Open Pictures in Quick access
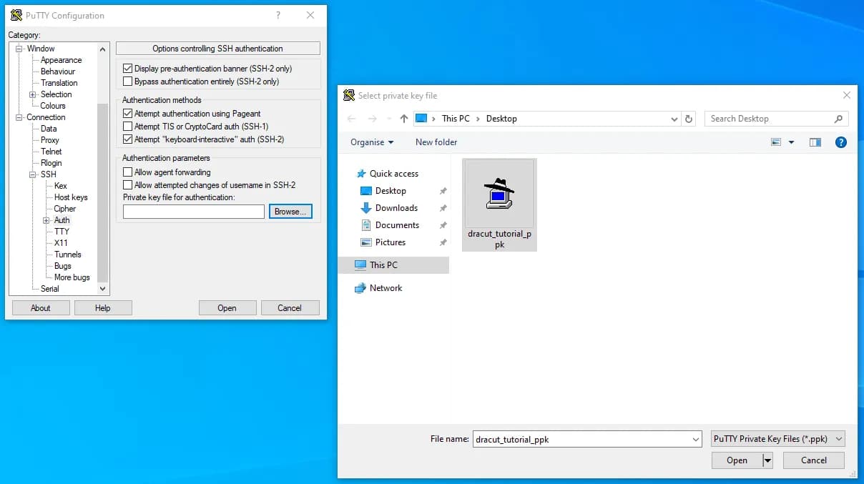Viewport: 864px width, 484px height. pos(391,242)
